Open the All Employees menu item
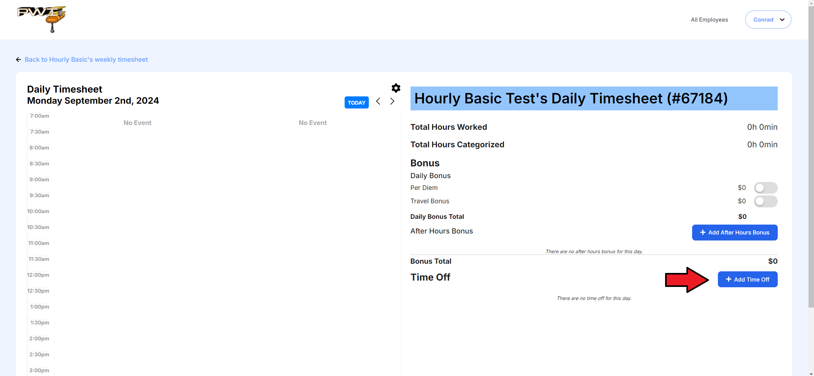This screenshot has width=814, height=376. [709, 20]
